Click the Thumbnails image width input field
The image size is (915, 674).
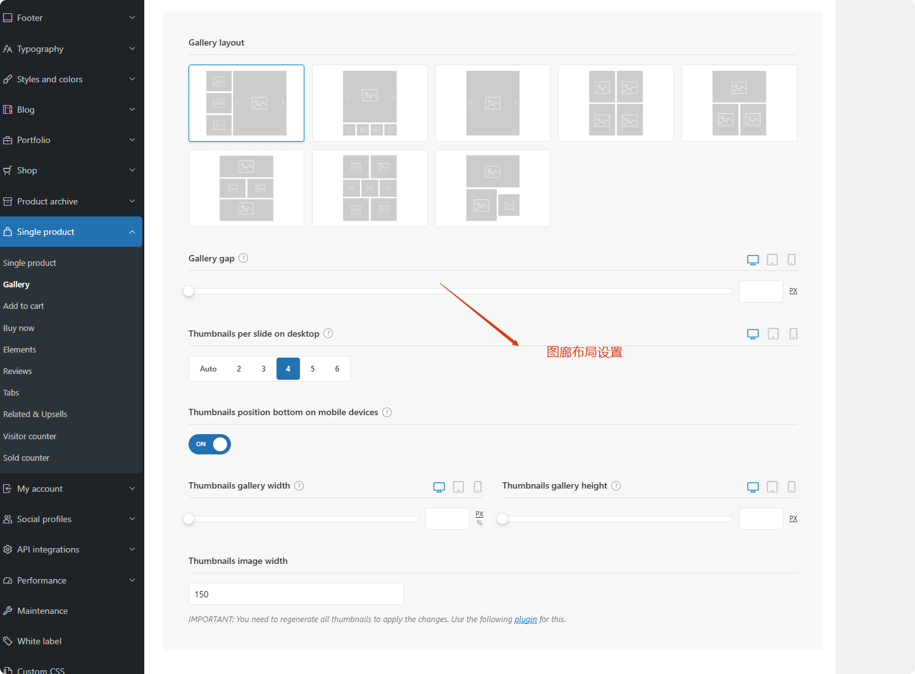pyautogui.click(x=296, y=594)
